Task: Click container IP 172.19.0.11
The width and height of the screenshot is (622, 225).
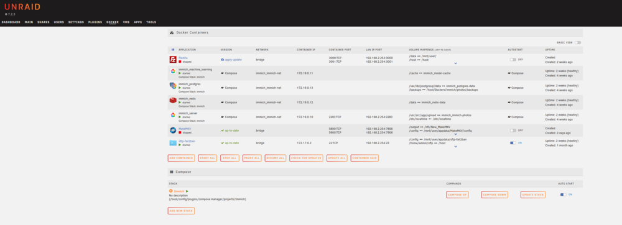Action: [x=305, y=73]
